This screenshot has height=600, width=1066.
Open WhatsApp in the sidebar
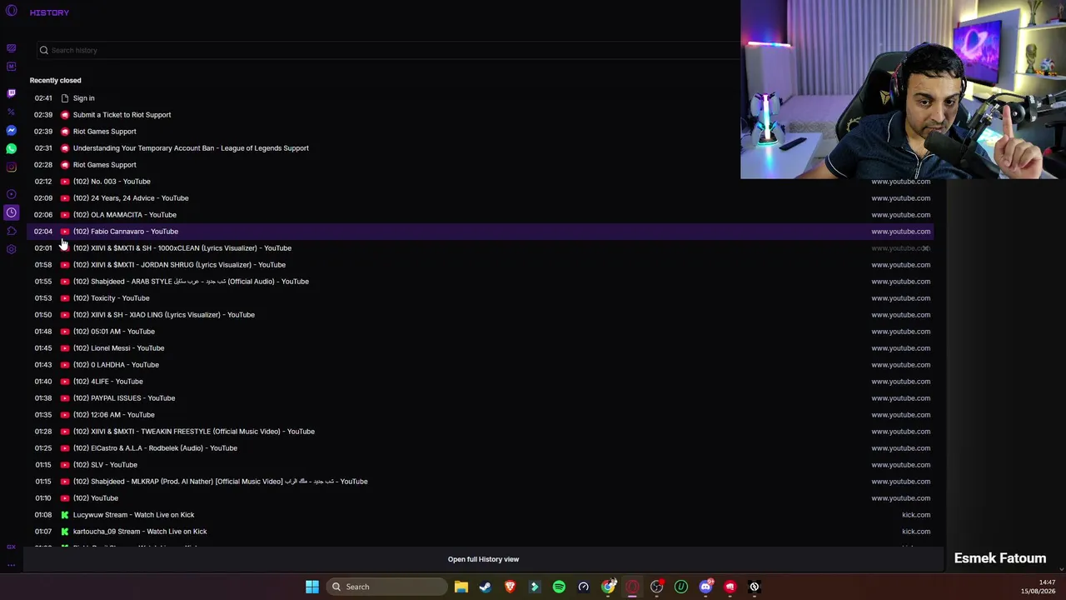click(x=11, y=149)
